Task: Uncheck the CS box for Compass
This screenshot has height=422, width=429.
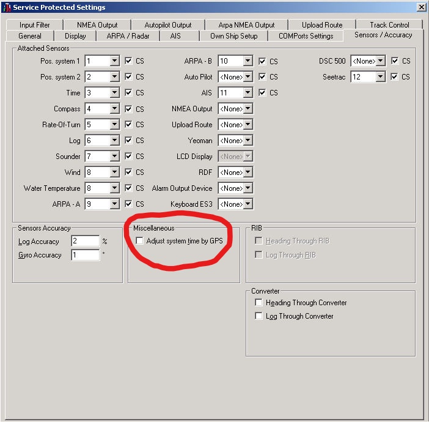Action: point(128,109)
